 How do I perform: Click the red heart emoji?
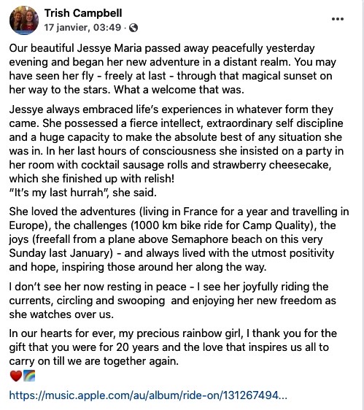(16, 376)
